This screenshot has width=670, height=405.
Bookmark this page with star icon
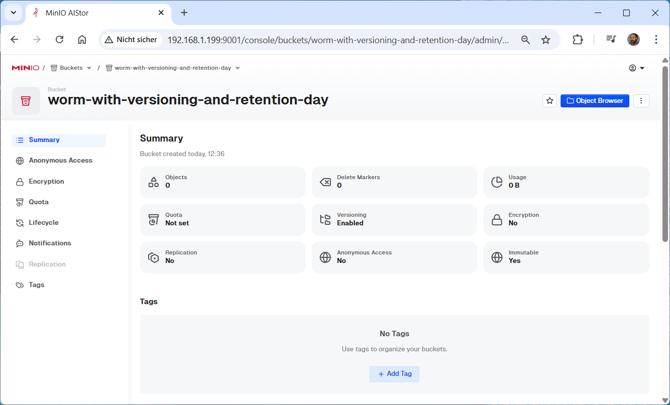pyautogui.click(x=546, y=40)
